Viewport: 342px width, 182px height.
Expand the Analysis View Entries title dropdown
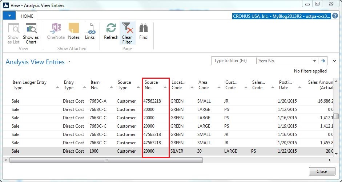click(69, 62)
